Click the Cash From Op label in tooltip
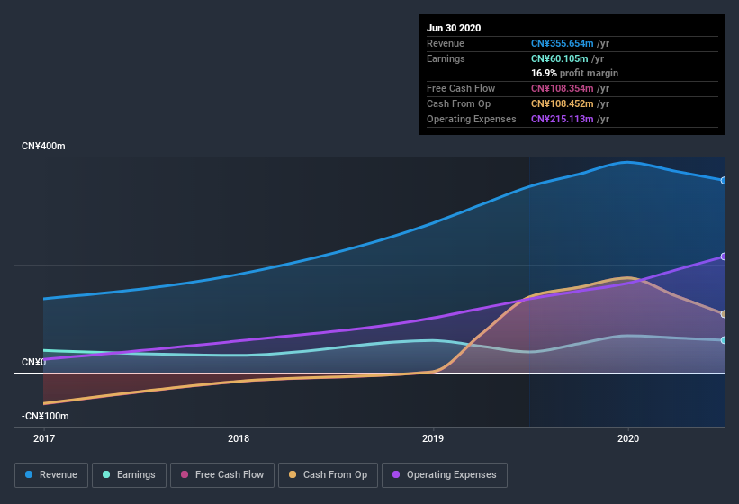The width and height of the screenshot is (739, 504). point(458,103)
